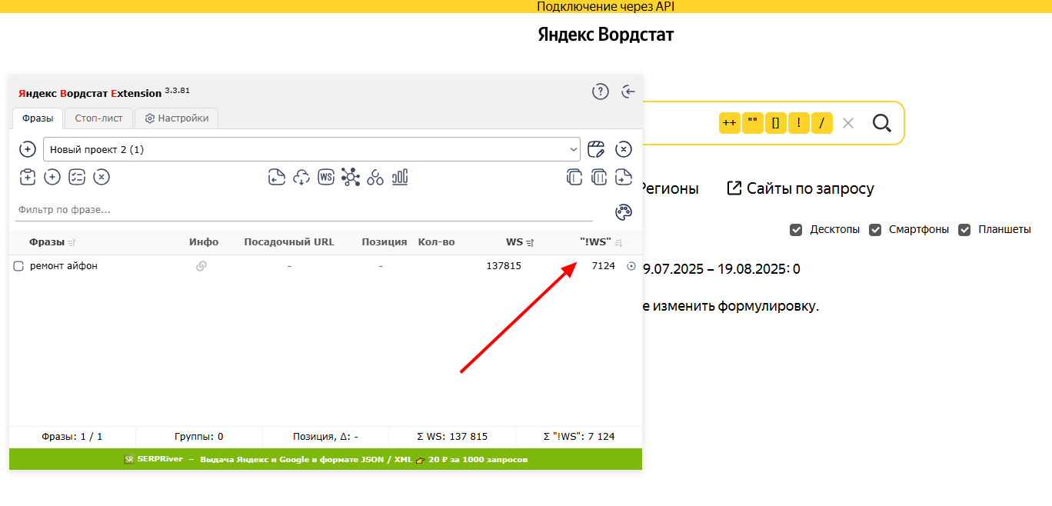Screen dimensions: 1052x506
Task: Insert the exclamation ! operator button
Action: click(799, 123)
